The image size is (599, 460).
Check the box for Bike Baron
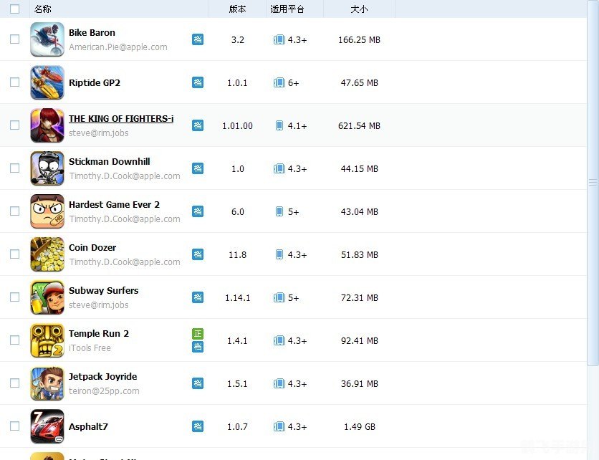point(14,39)
